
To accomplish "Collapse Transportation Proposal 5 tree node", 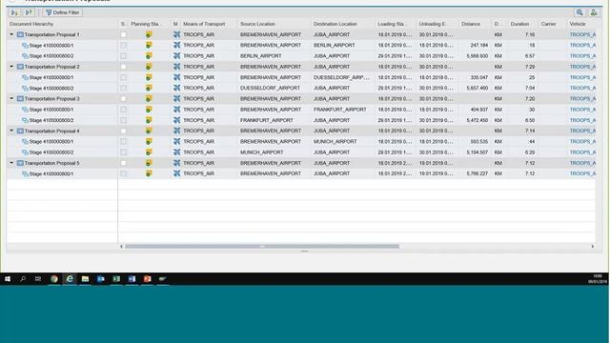I will [11, 163].
